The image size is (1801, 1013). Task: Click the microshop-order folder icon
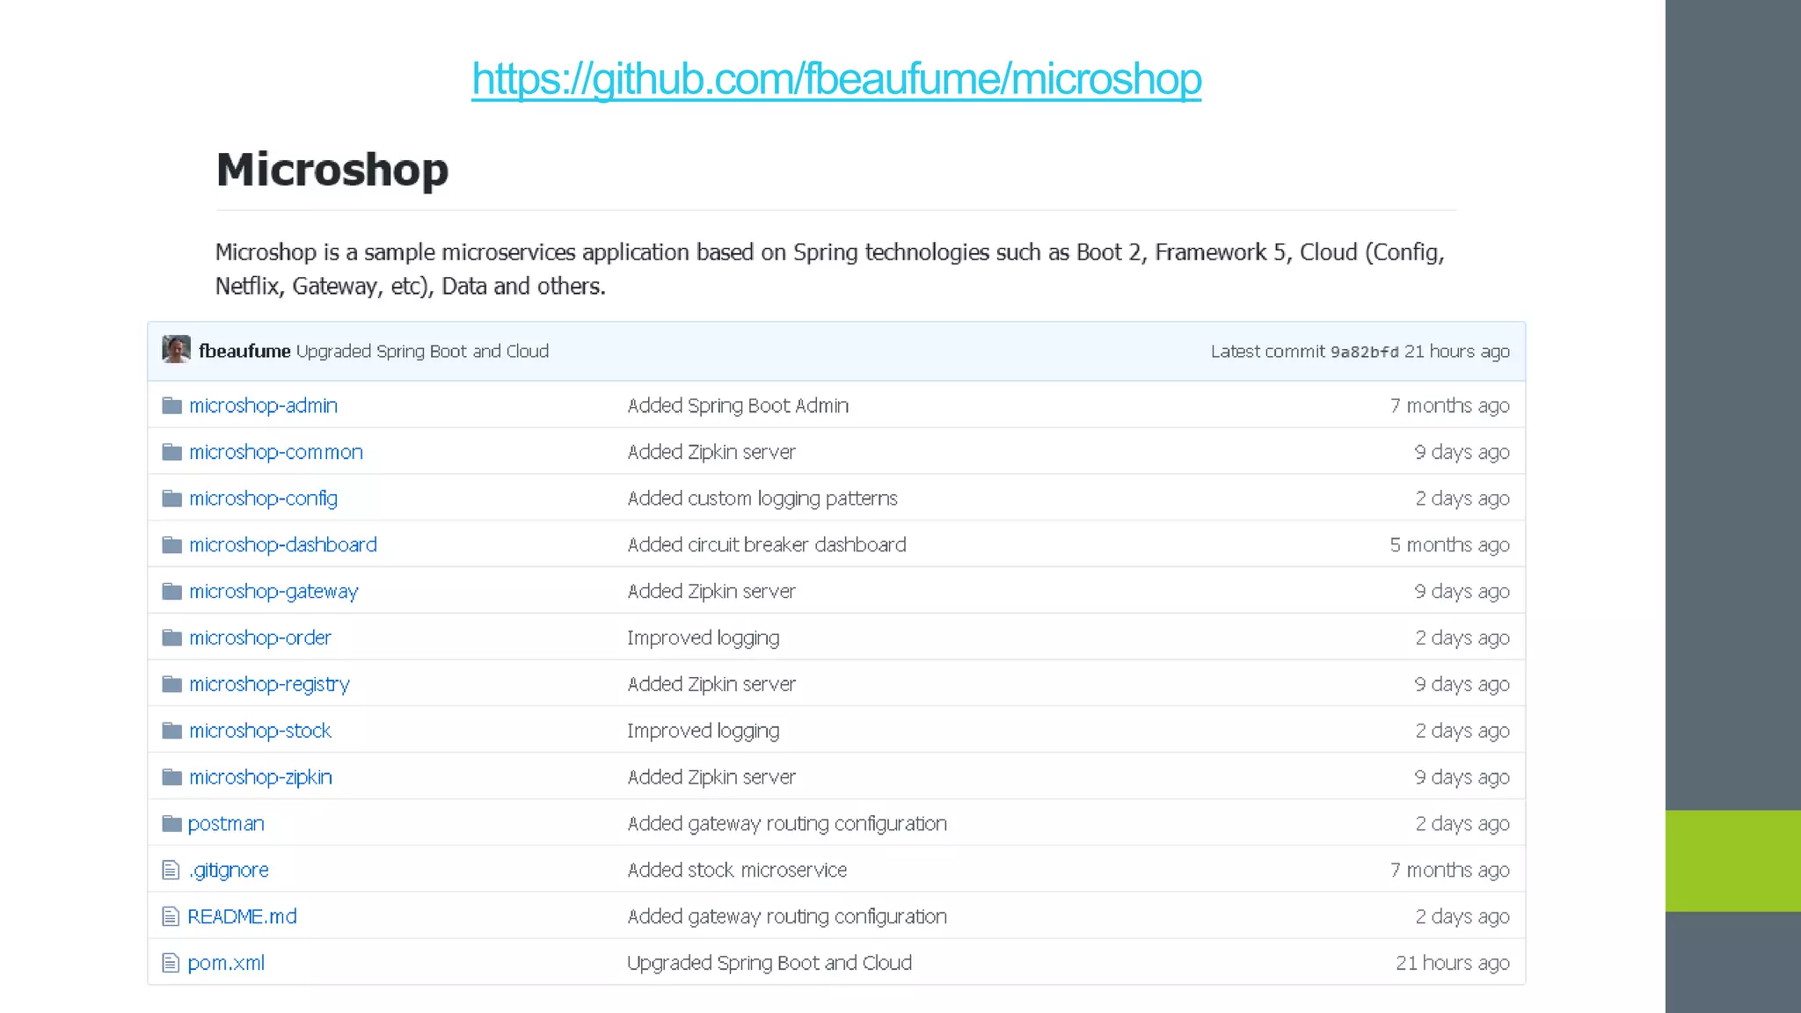172,638
